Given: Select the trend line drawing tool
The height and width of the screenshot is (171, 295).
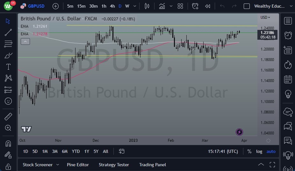Looking at the screenshot, I should click(8, 32).
